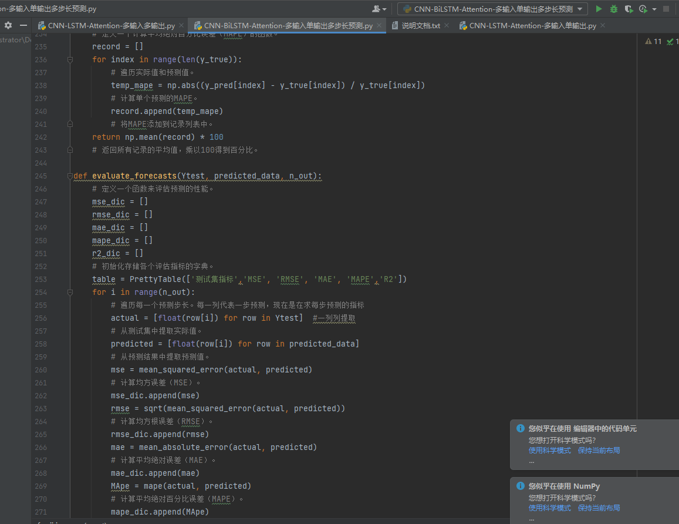Click the info icon on the NumPy notification
679x524 pixels.
521,486
